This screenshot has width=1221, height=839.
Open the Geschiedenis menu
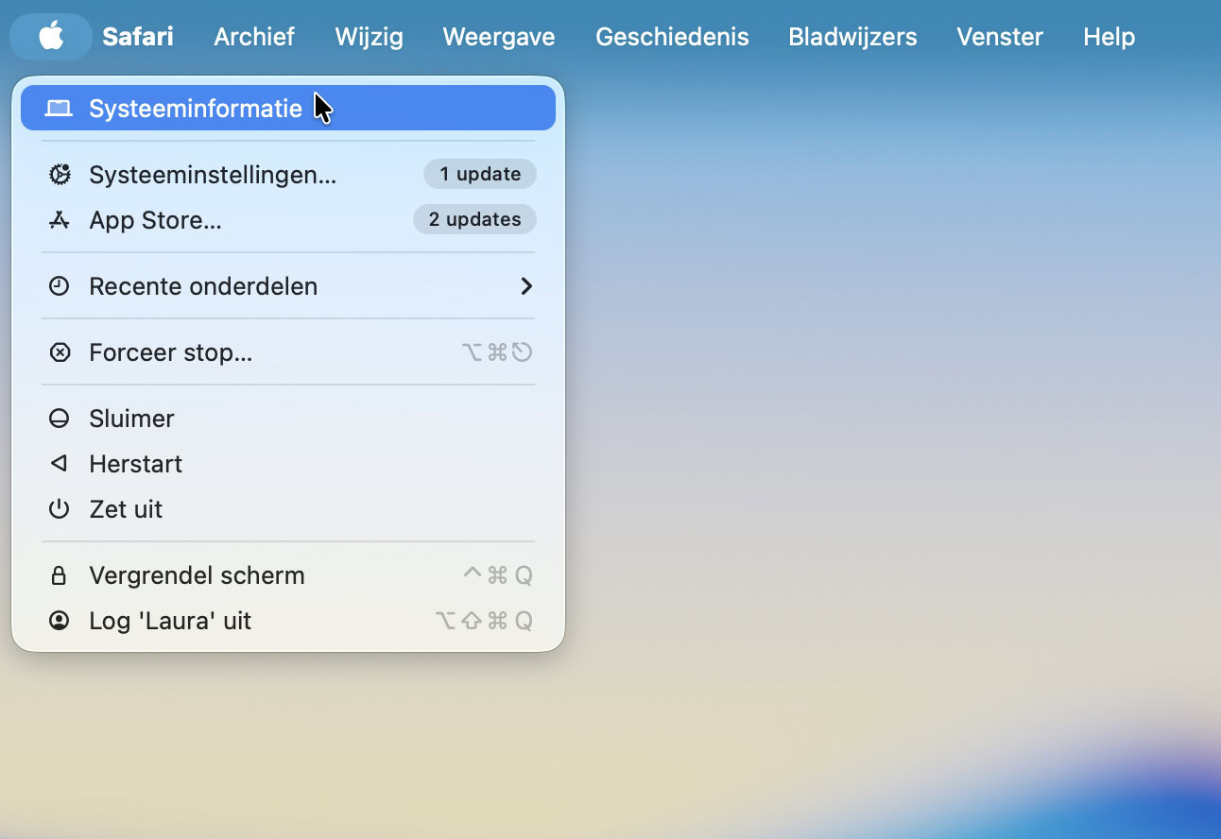tap(672, 37)
